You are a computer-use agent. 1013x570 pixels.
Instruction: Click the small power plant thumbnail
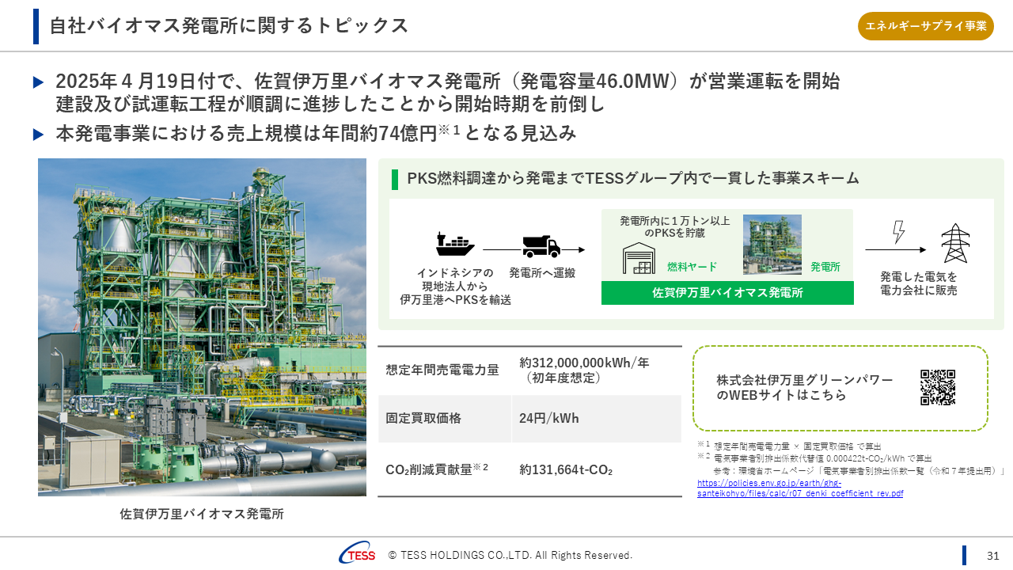[x=772, y=245]
